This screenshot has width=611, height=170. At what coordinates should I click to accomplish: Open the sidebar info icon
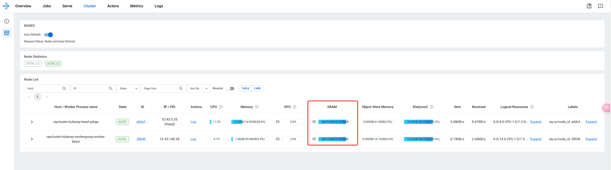pos(7,21)
